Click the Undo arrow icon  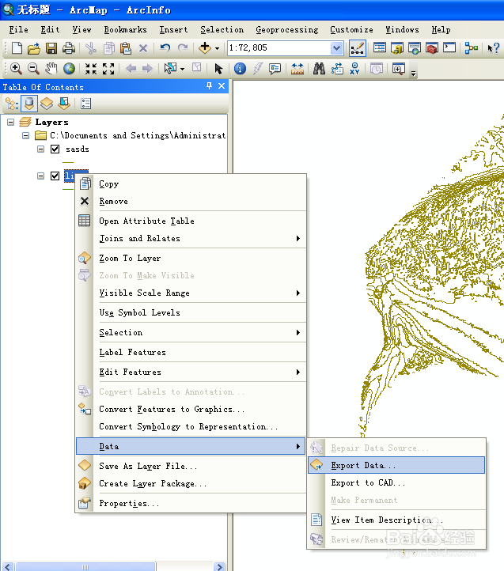(165, 47)
